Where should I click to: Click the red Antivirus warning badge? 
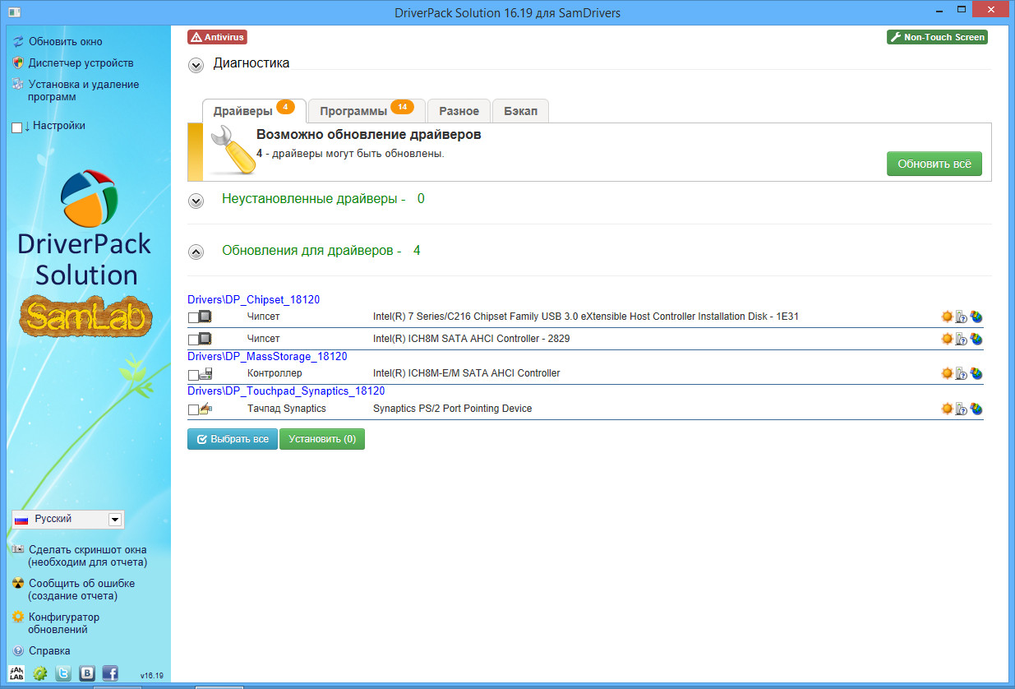(217, 37)
